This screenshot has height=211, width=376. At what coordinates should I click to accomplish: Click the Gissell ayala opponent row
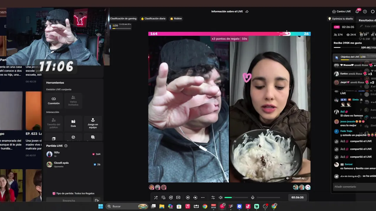[x=73, y=164]
